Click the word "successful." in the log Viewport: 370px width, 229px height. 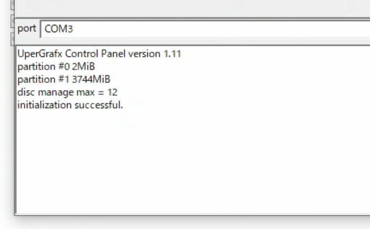(98, 105)
